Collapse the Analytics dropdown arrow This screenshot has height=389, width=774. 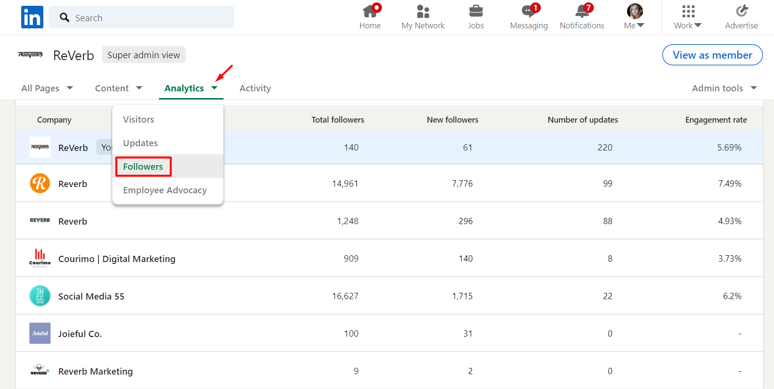pos(214,88)
